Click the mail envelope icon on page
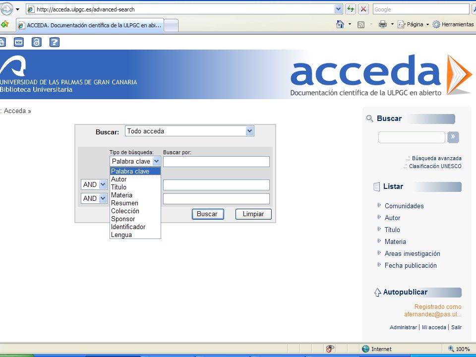 click(x=19, y=42)
